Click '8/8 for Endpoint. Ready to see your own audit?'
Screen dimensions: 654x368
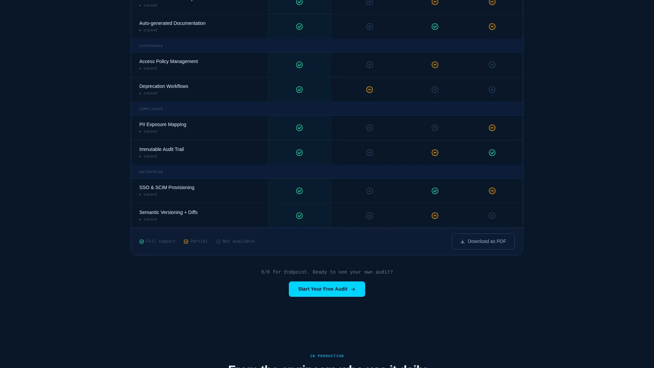[327, 272]
